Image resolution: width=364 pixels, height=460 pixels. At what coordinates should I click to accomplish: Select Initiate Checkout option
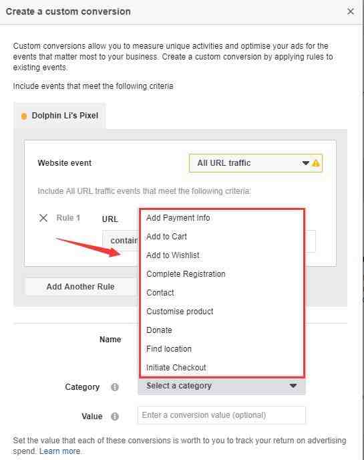(x=176, y=368)
